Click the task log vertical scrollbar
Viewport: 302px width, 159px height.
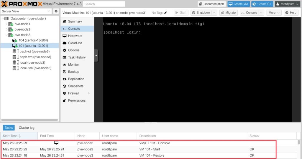tap(298, 142)
